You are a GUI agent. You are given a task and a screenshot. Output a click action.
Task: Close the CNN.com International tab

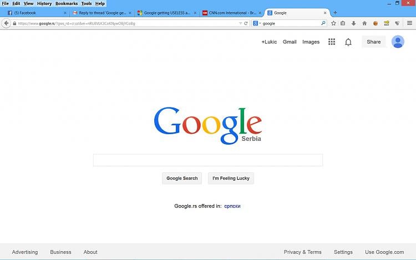[x=260, y=13]
